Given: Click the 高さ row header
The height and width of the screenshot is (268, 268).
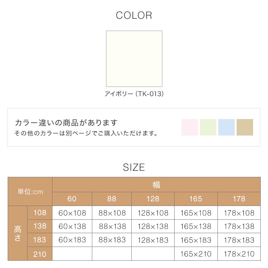Looking at the screenshot, I should [x=18, y=233].
